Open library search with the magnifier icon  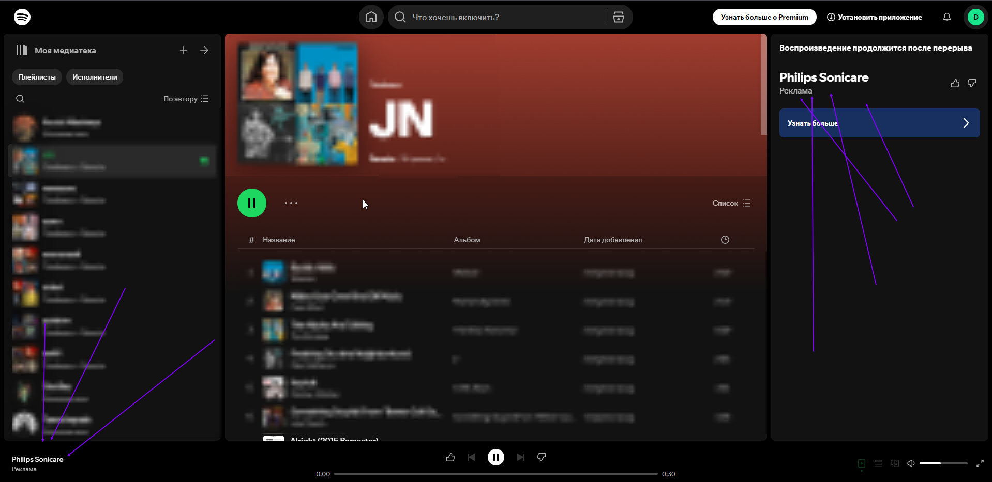click(20, 98)
